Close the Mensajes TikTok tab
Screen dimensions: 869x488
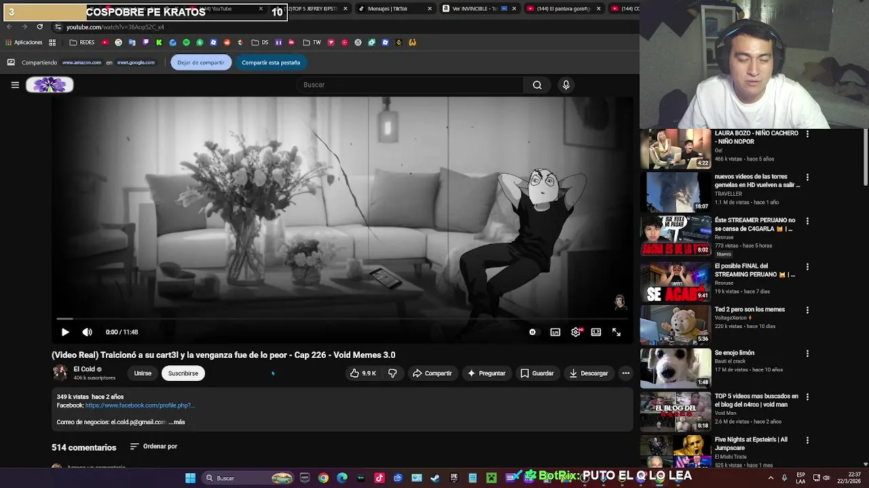[430, 9]
